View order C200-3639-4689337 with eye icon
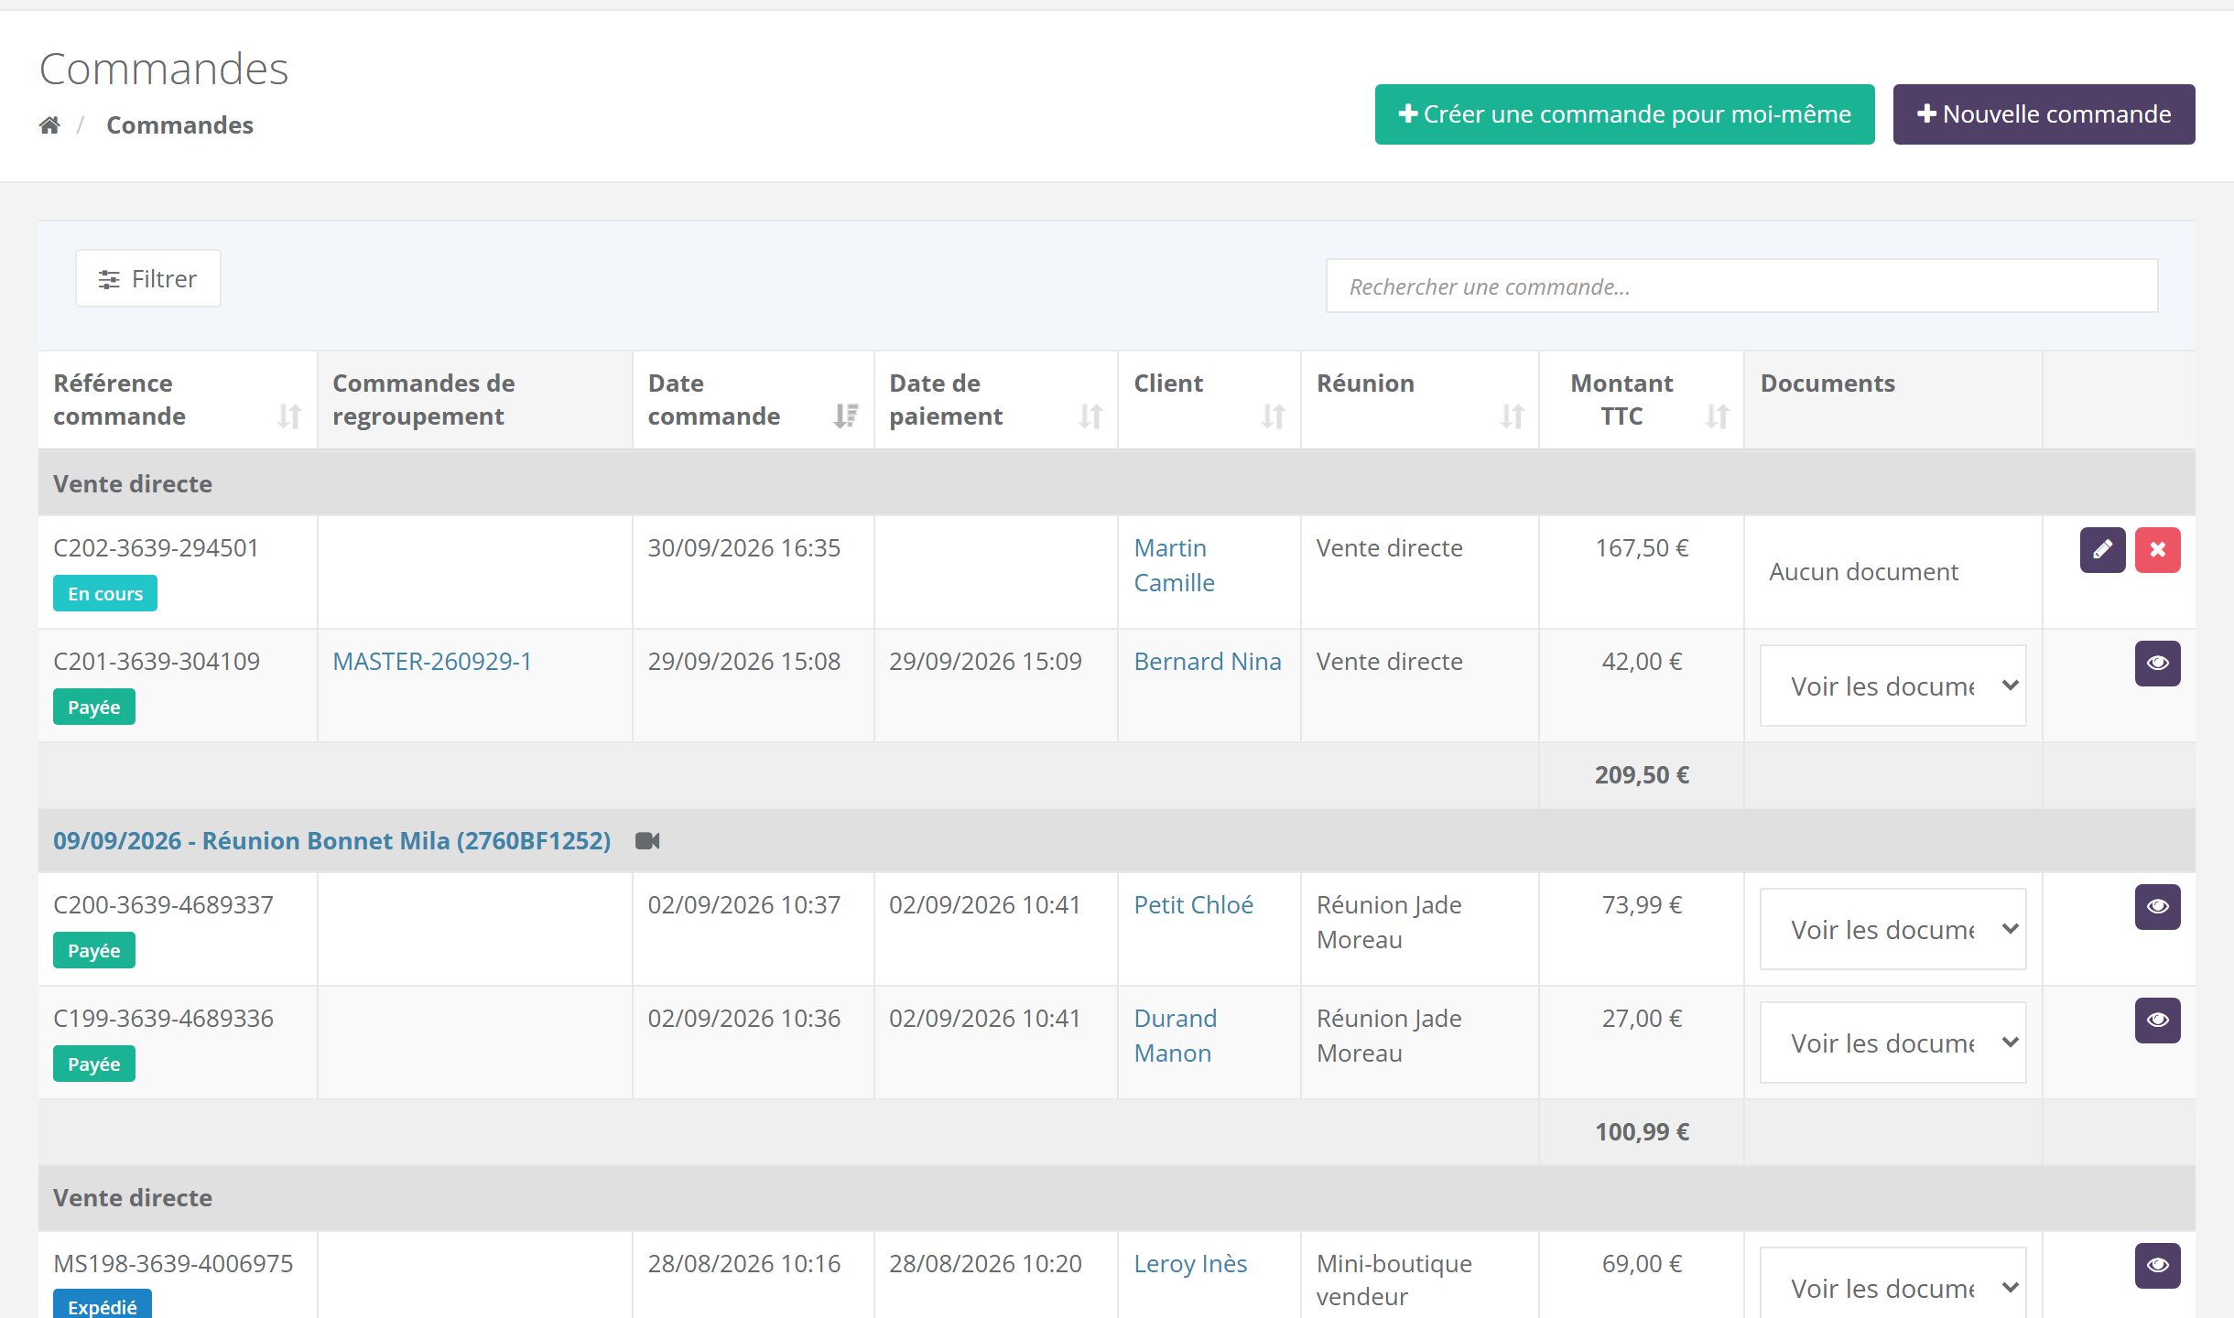This screenshot has width=2234, height=1318. pyautogui.click(x=2157, y=907)
